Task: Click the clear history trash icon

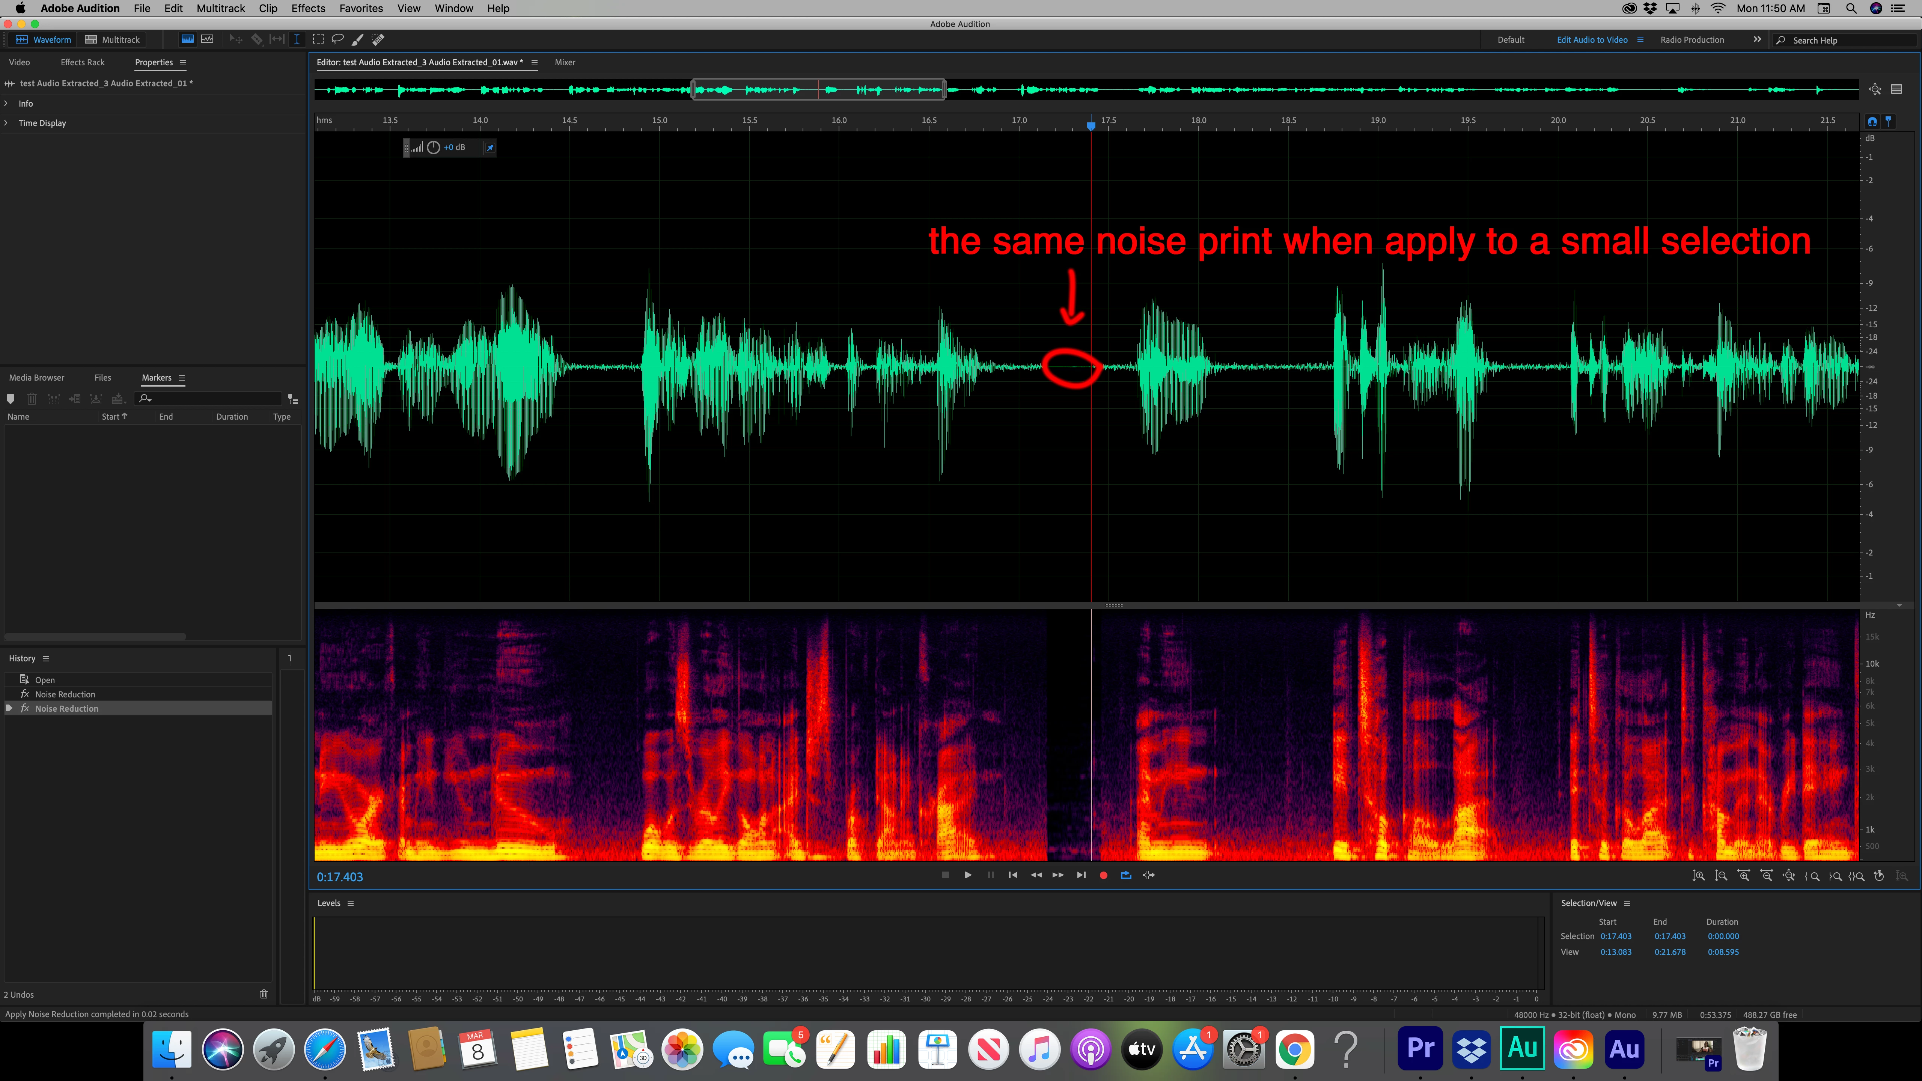Action: click(x=264, y=994)
